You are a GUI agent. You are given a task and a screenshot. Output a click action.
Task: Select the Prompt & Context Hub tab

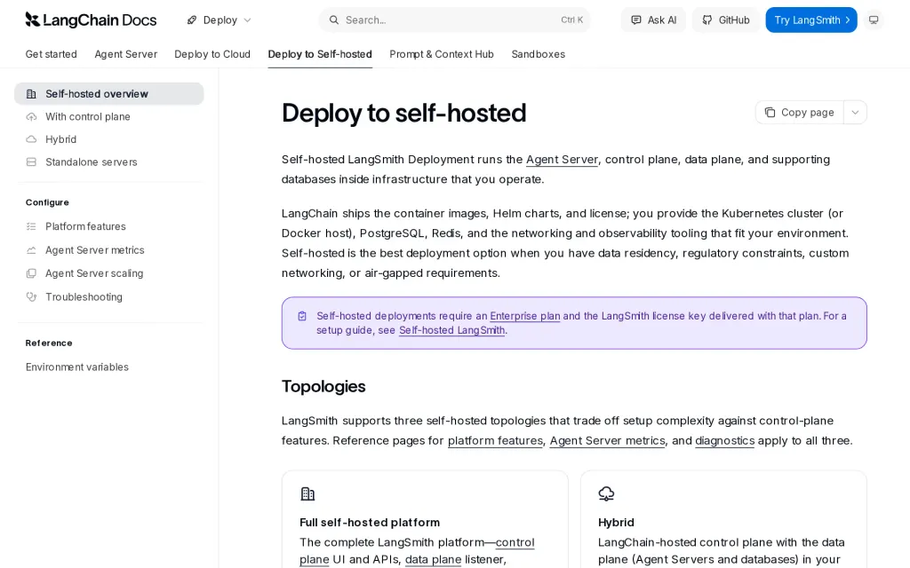pyautogui.click(x=442, y=54)
